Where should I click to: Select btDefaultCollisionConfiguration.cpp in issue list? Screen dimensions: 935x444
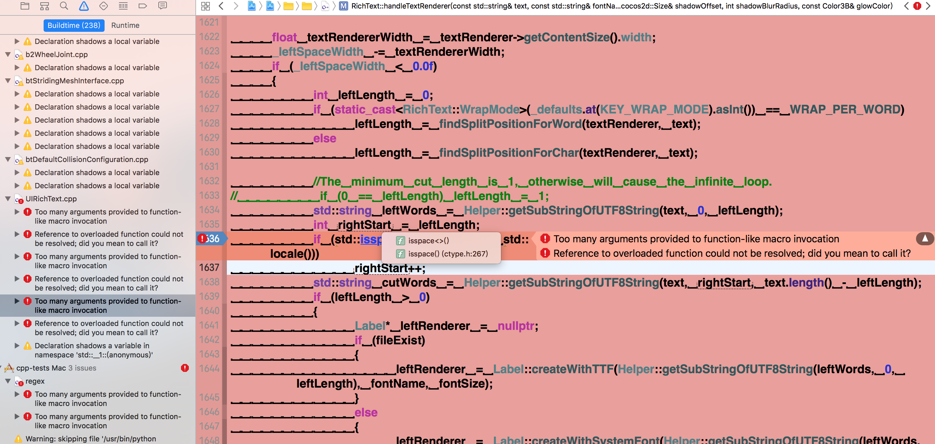[x=87, y=159]
